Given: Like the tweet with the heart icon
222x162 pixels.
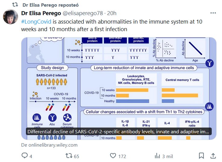Looking at the screenshot, I should click(113, 156).
